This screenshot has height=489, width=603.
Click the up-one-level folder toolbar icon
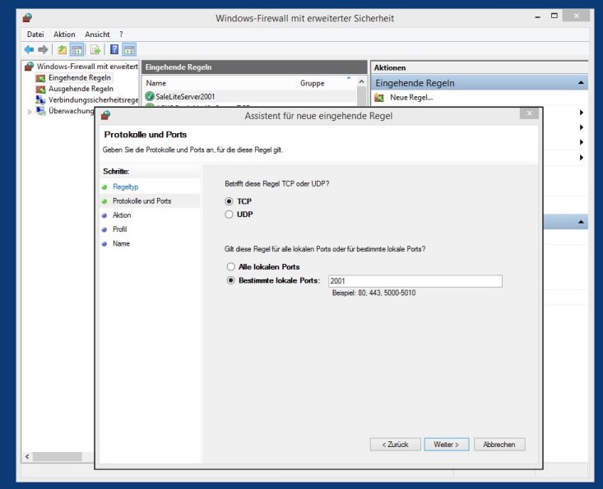(x=62, y=49)
